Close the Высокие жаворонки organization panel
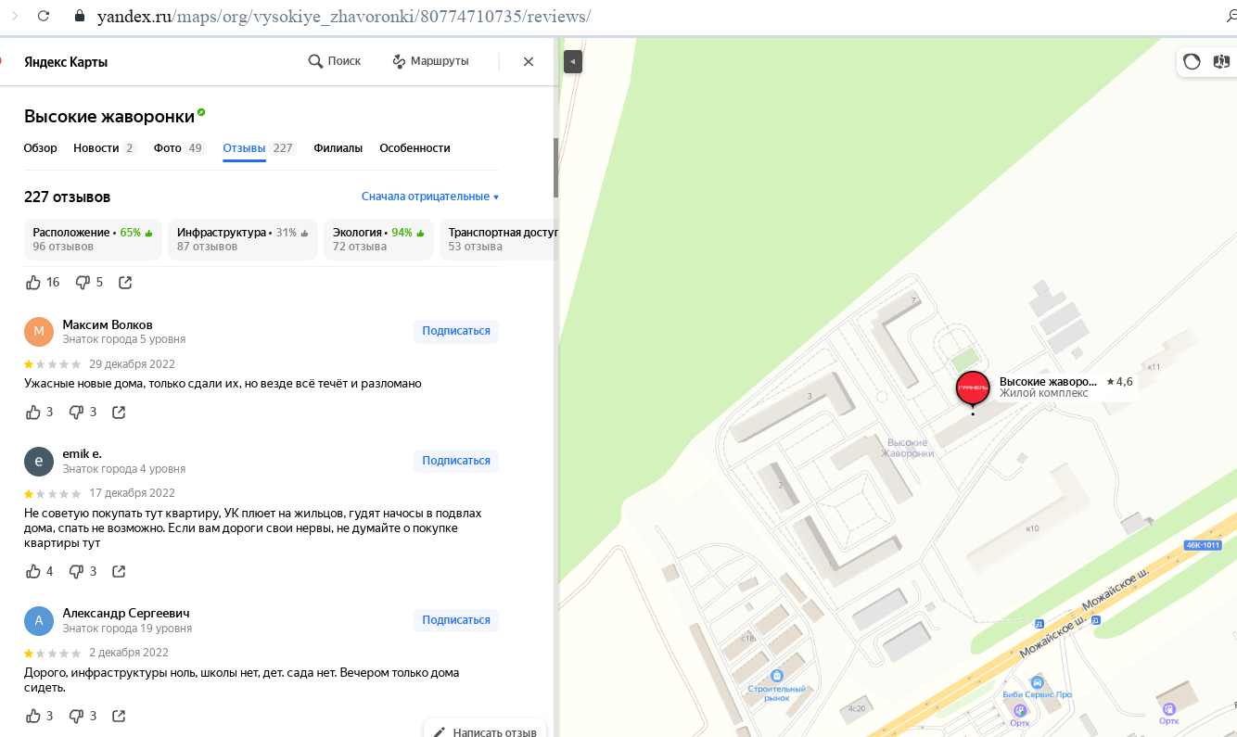This screenshot has height=737, width=1237. (529, 61)
